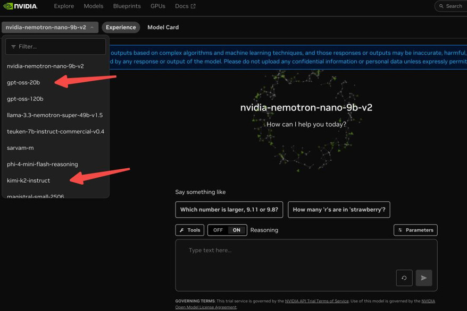
Task: Open NVIDIA API Trial Terms of Service link
Action: 316,301
